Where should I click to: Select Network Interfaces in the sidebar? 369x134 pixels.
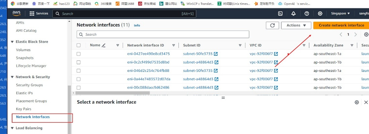33,117
